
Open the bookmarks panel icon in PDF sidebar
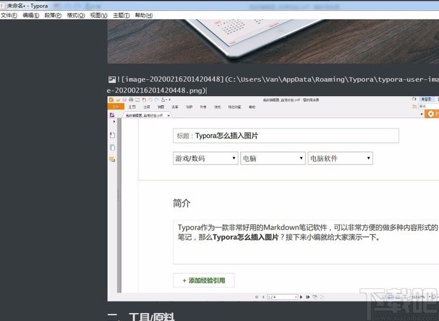[x=112, y=135]
